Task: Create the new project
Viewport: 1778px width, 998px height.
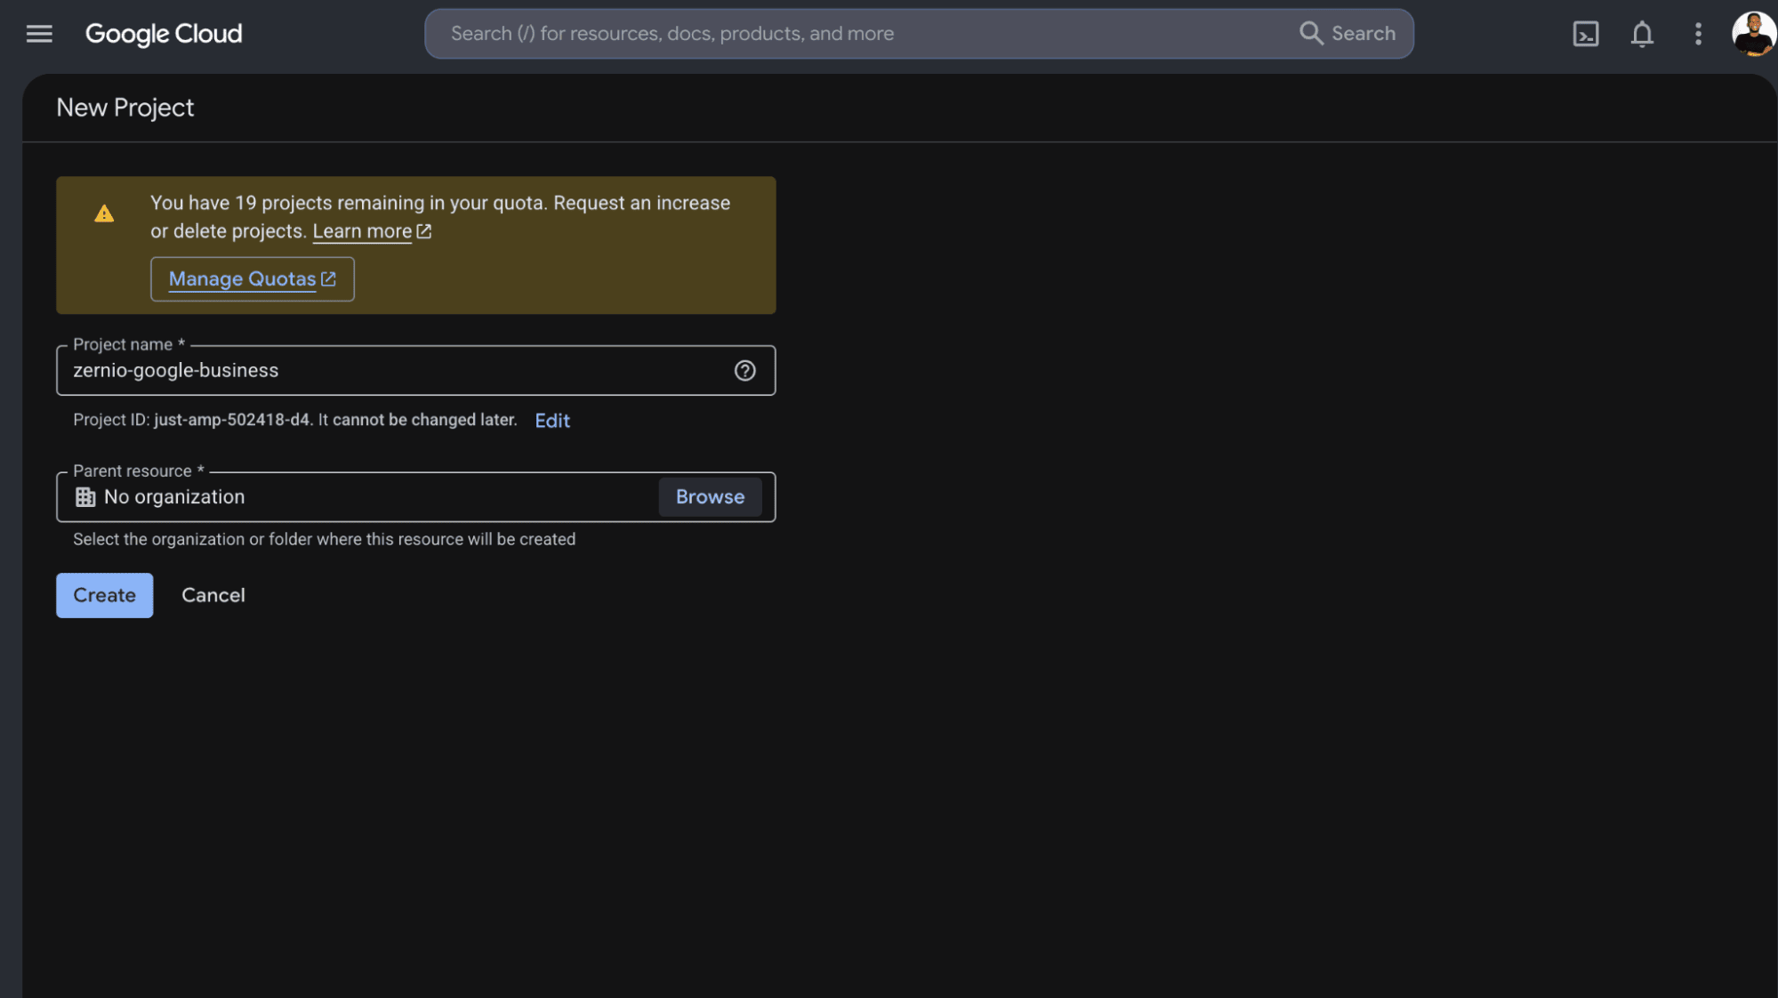Action: coord(105,595)
